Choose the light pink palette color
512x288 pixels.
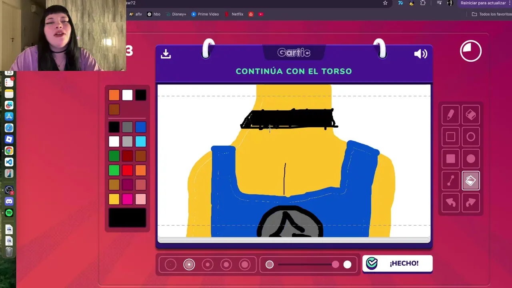[140, 199]
